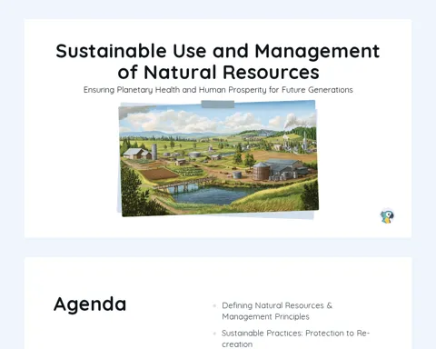Click the Agenda heading

(90, 304)
